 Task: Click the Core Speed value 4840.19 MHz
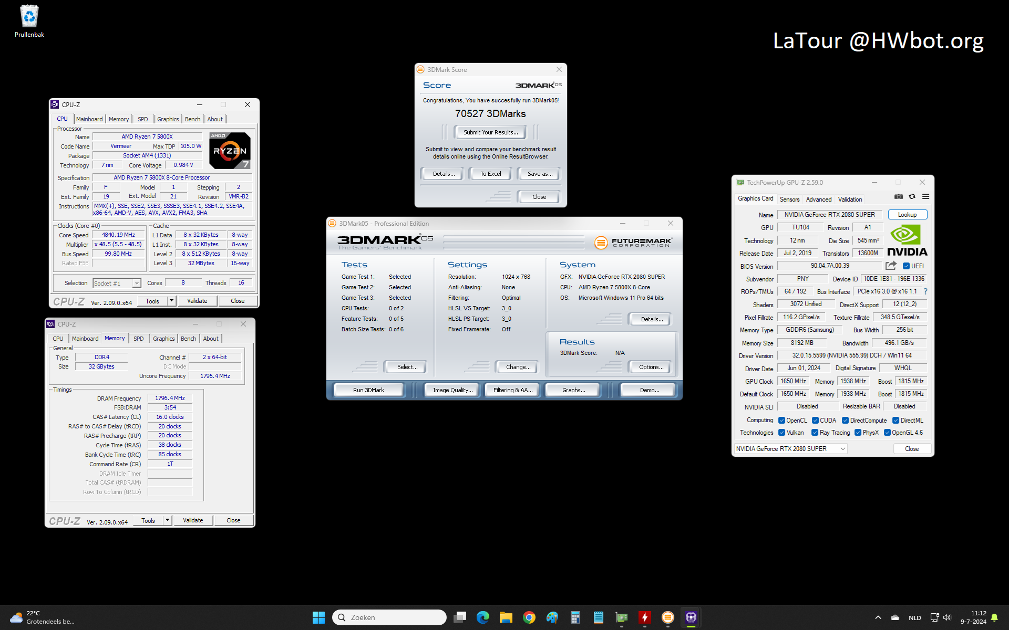click(x=118, y=235)
